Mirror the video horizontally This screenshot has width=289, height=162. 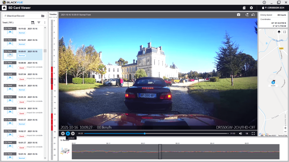pyautogui.click(x=253, y=15)
